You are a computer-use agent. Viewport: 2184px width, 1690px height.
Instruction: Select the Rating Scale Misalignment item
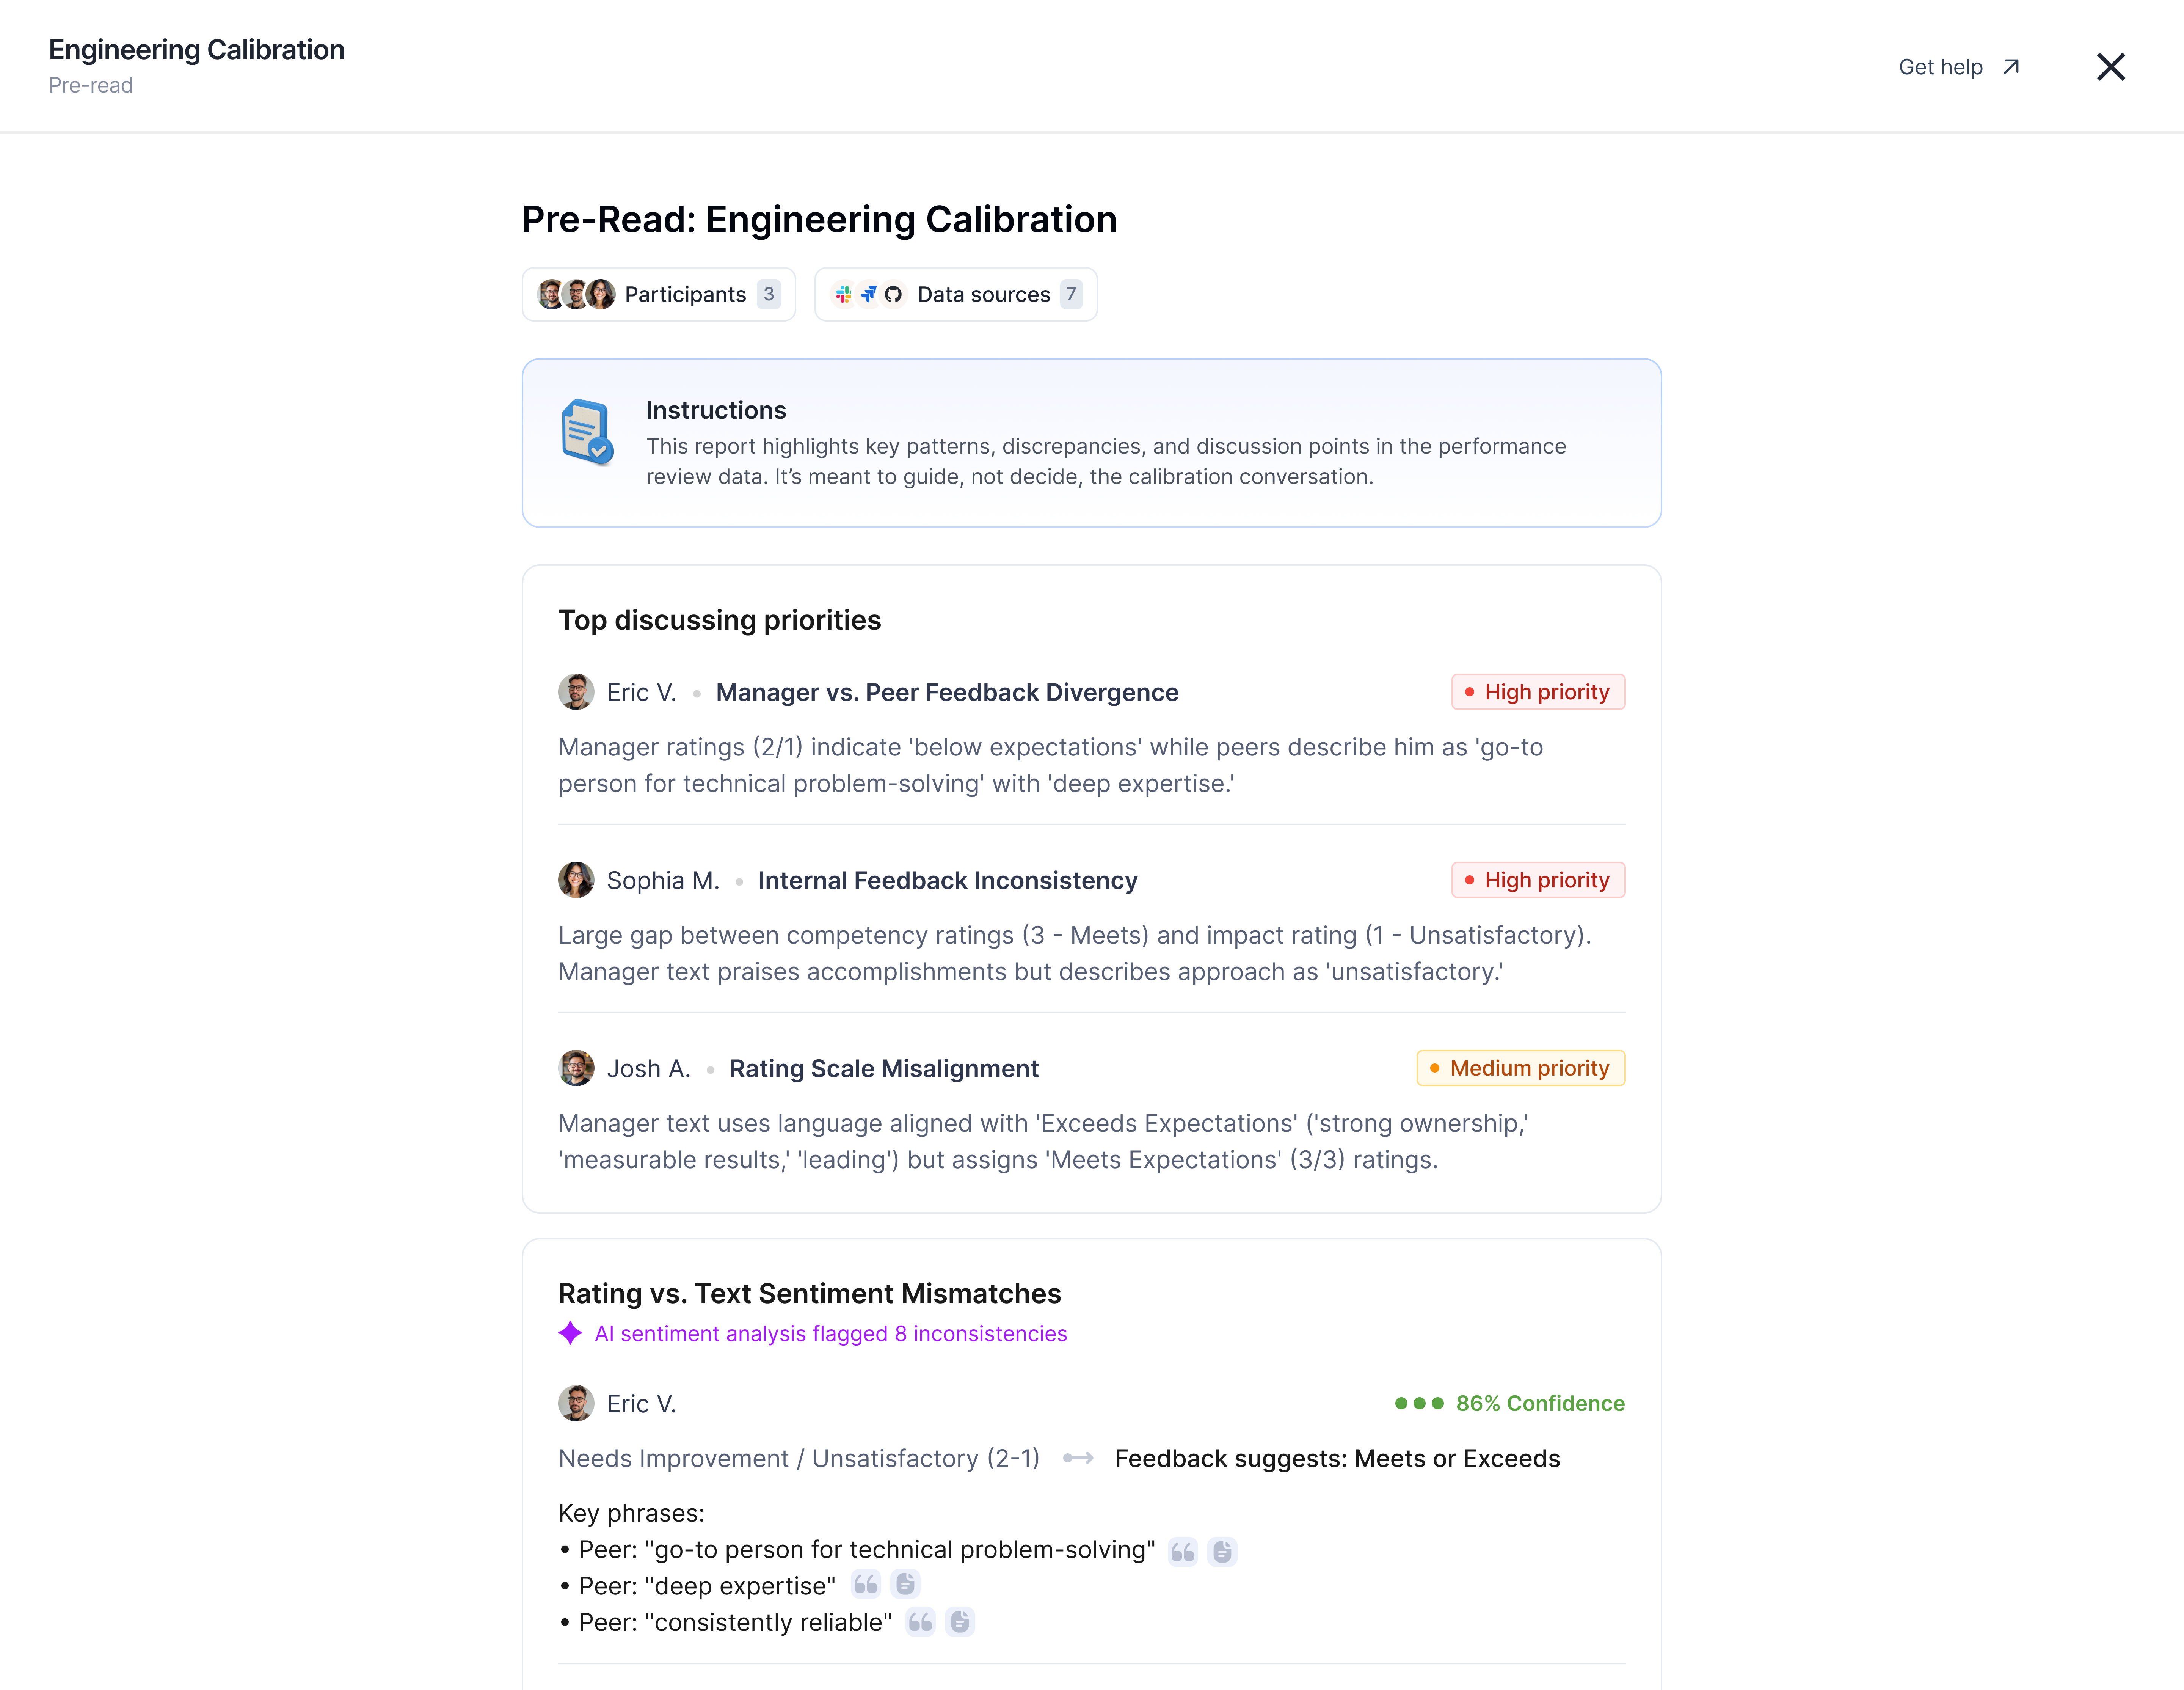point(883,1068)
